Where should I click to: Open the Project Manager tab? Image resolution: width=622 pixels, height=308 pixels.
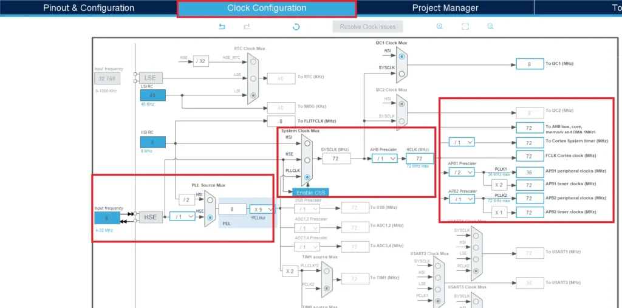pyautogui.click(x=445, y=8)
